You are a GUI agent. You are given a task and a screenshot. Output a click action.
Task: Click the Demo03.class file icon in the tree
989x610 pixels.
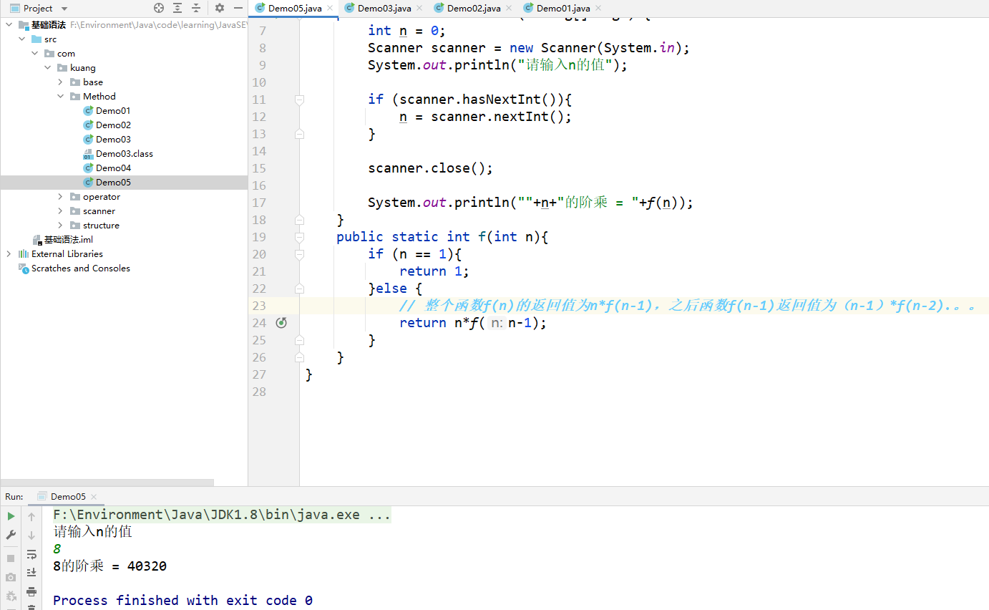pyautogui.click(x=88, y=154)
